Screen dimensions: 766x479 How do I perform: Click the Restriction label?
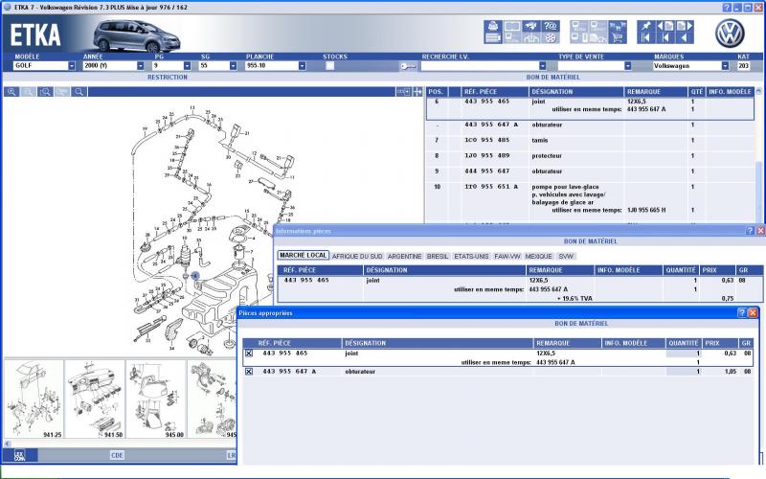coord(168,78)
